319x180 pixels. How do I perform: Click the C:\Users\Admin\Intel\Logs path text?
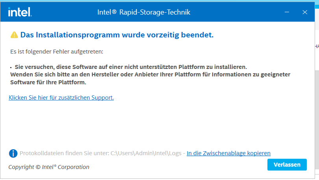coord(146,153)
